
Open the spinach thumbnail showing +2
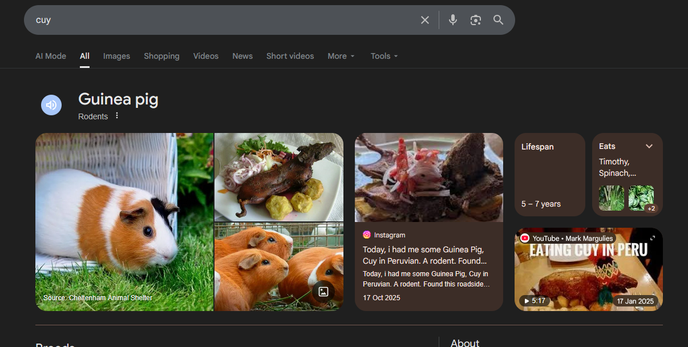(x=641, y=198)
